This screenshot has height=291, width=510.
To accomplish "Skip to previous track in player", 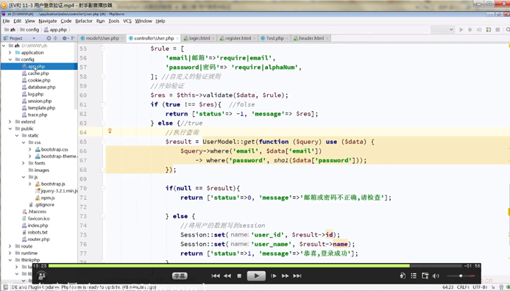I will (216, 276).
